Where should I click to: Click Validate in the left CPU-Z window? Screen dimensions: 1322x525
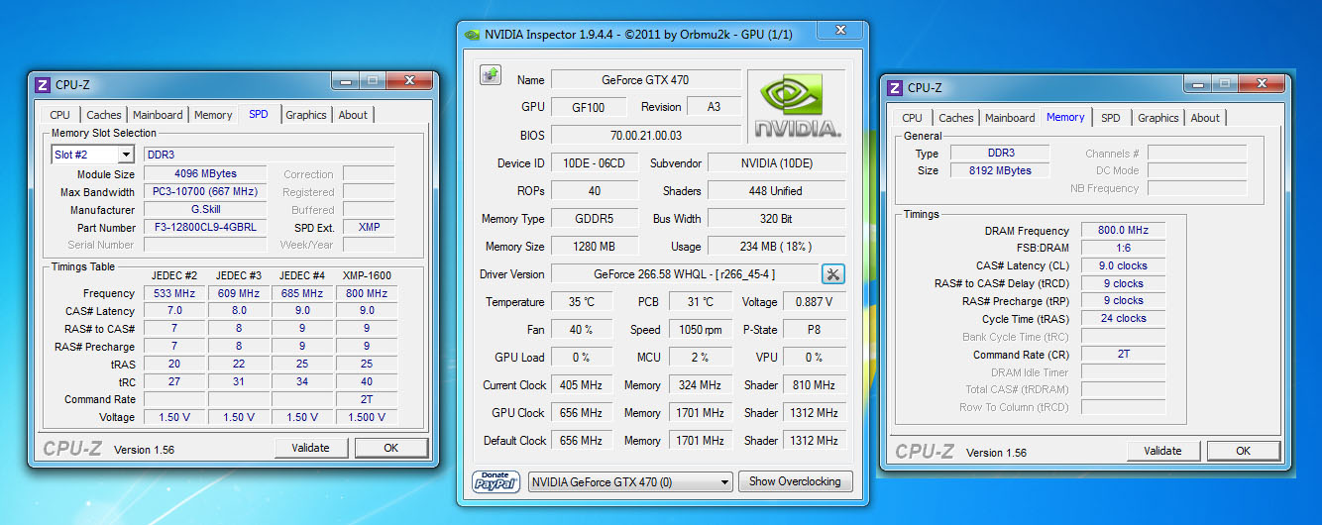pos(310,448)
